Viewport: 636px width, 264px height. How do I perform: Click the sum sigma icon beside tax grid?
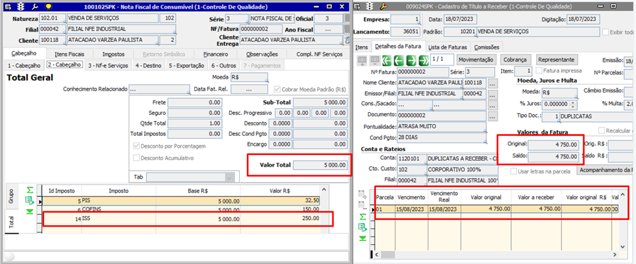29,190
